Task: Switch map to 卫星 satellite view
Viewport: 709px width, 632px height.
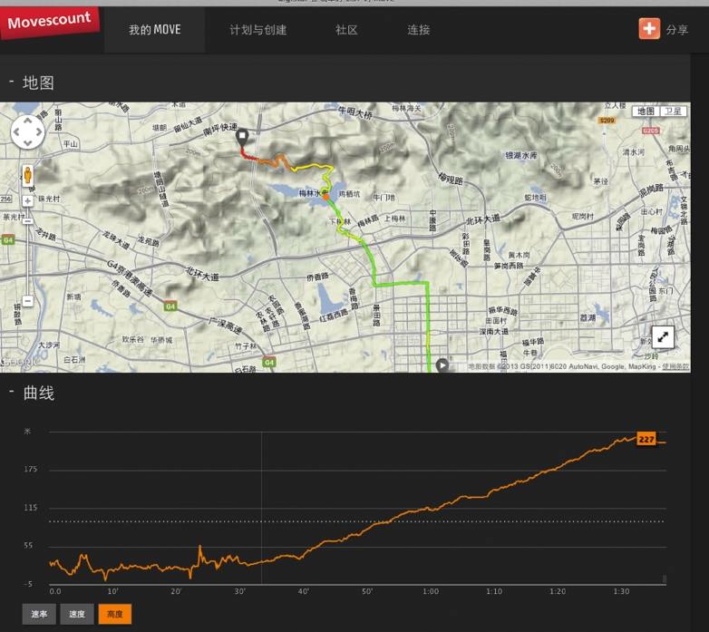Action: click(672, 111)
